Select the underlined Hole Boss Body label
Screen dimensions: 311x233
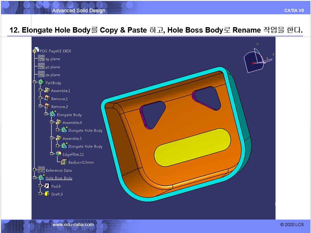click(x=59, y=178)
